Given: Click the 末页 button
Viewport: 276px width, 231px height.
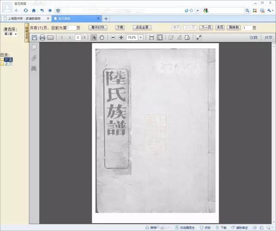Looking at the screenshot, I should tap(220, 28).
